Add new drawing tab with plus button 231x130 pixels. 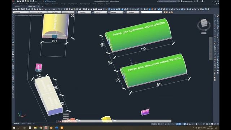(43, 6)
